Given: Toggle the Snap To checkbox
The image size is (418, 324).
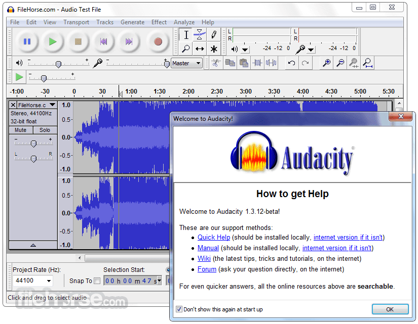Looking at the screenshot, I should pyautogui.click(x=97, y=281).
